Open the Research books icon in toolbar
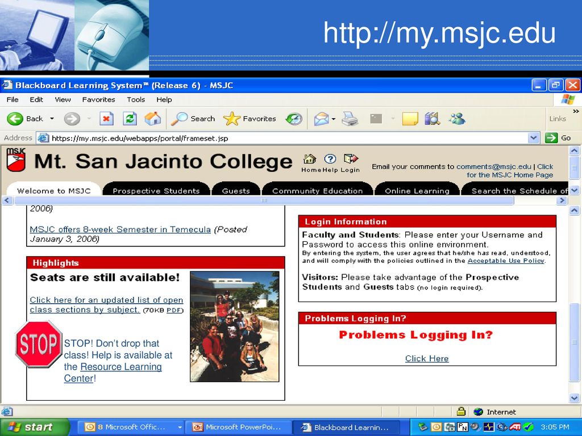Image resolution: width=582 pixels, height=436 pixels. pos(432,119)
